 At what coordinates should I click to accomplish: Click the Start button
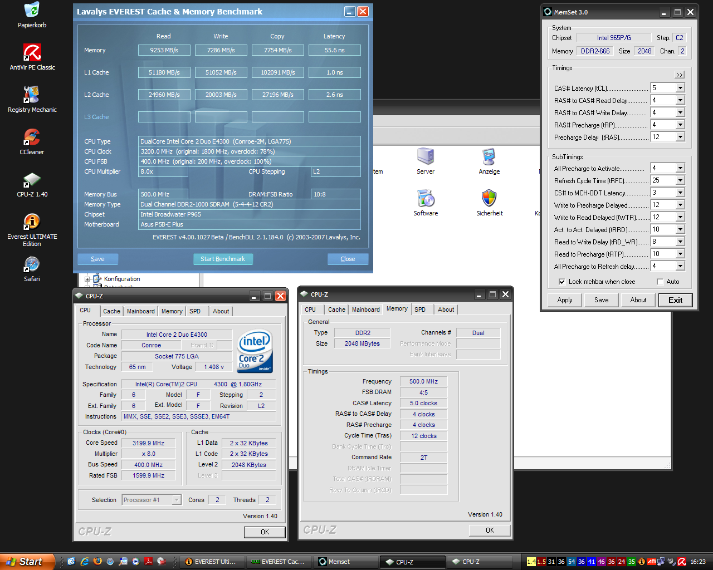pos(27,562)
